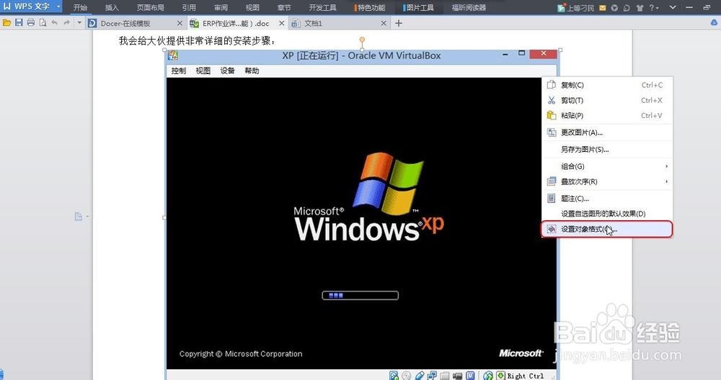Click the picture icon beside 更改图片(A)

pos(552,132)
